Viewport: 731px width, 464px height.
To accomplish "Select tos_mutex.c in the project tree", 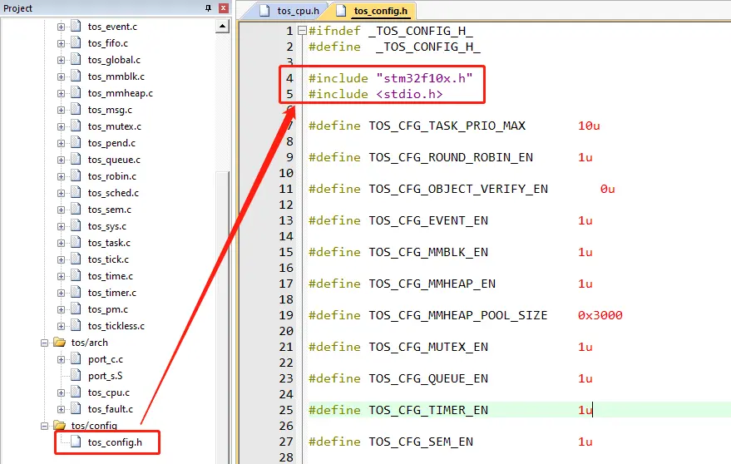I will click(x=114, y=126).
